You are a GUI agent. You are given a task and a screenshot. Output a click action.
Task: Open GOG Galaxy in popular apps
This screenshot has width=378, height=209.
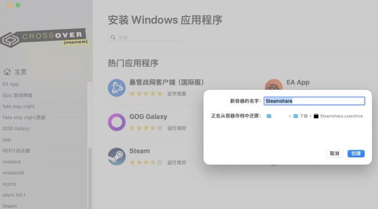point(148,116)
